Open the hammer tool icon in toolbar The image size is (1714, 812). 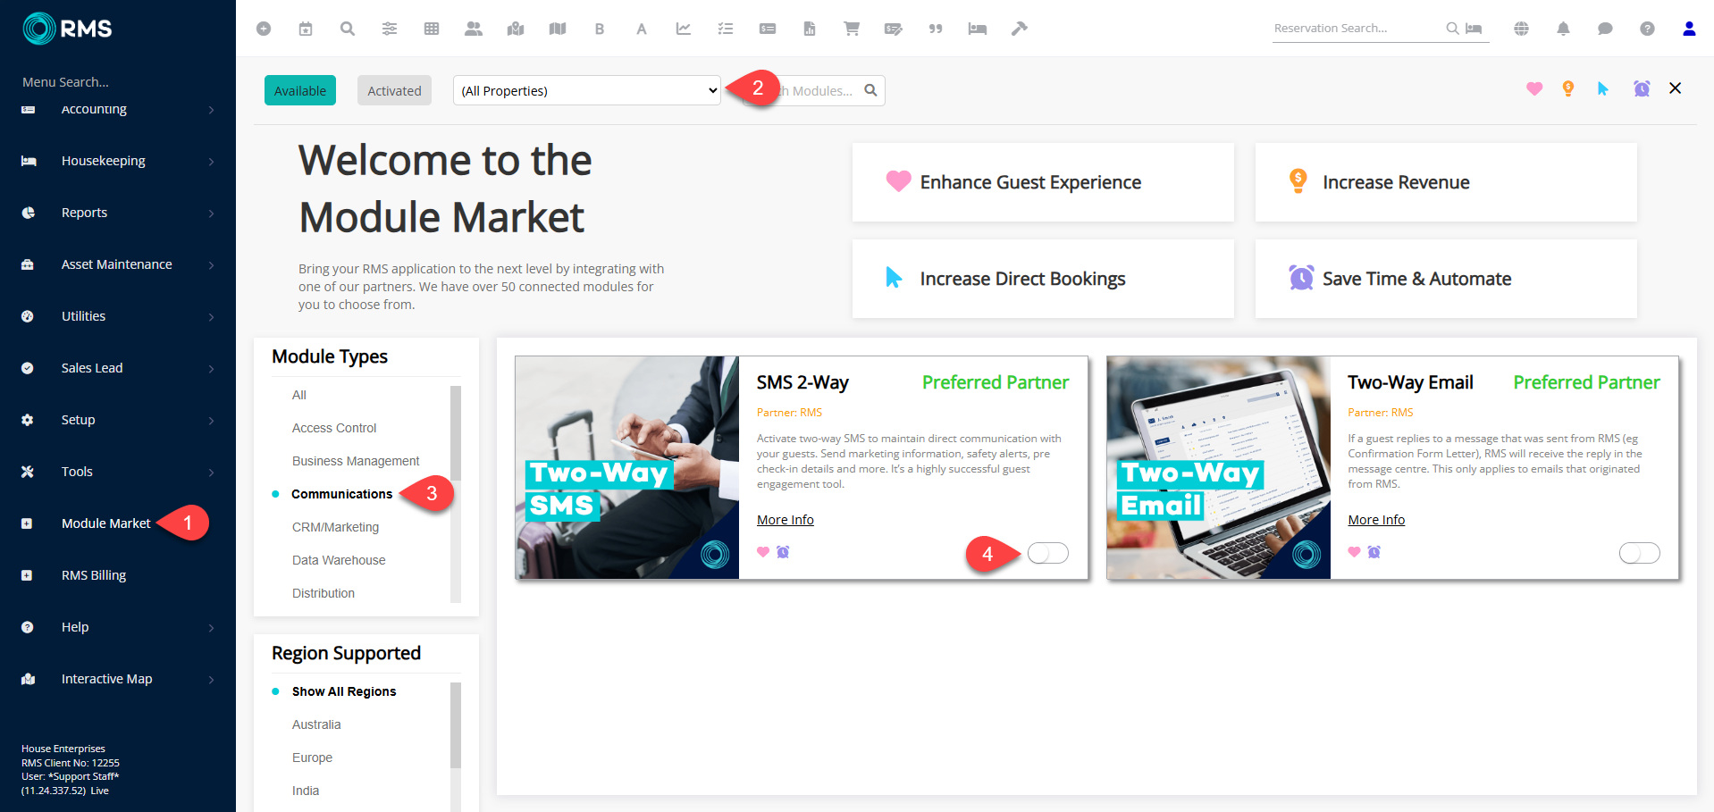pos(1020,29)
